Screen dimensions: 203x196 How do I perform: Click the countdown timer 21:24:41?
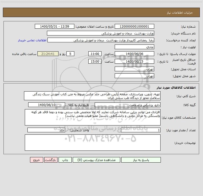click(48, 54)
